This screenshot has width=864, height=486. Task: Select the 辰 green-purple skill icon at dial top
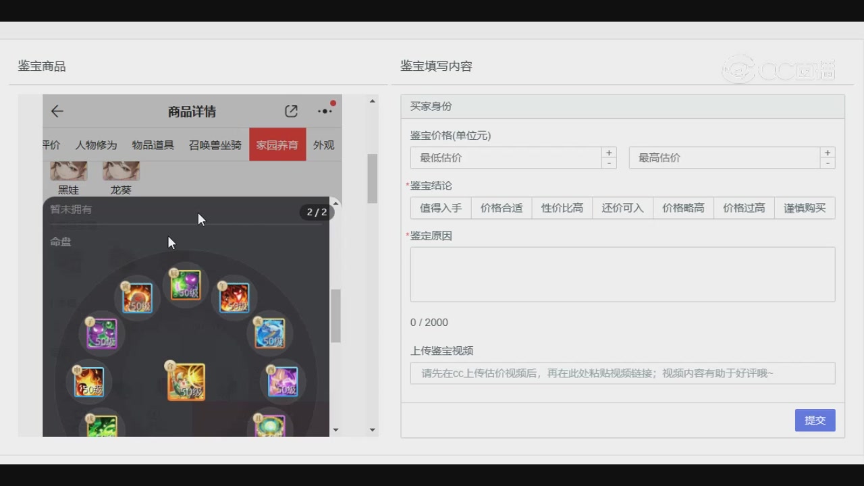[185, 285]
